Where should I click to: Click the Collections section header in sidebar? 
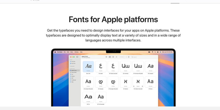coord(72,68)
